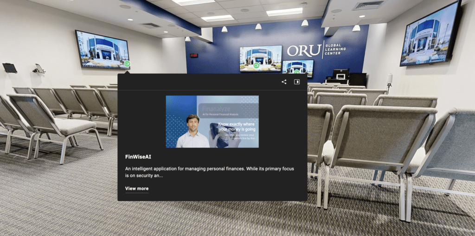Open the side panel dock icon
Viewport: 475px width, 236px height.
[297, 82]
